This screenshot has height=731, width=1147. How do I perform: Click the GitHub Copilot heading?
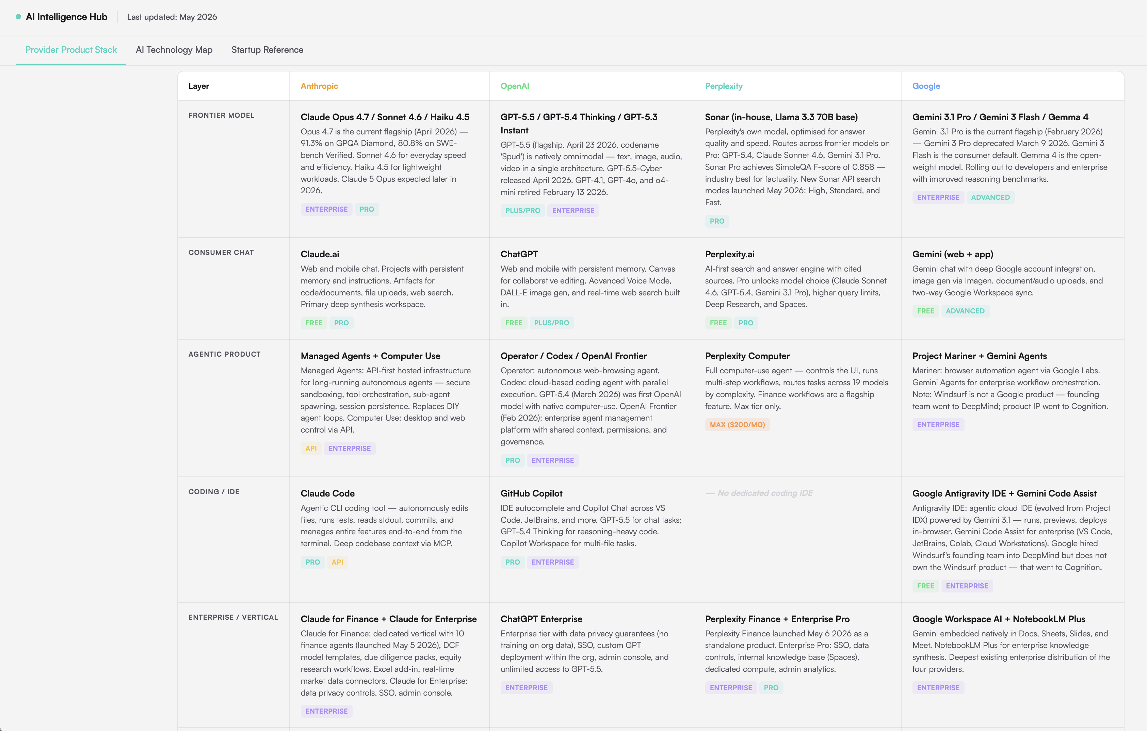tap(531, 493)
